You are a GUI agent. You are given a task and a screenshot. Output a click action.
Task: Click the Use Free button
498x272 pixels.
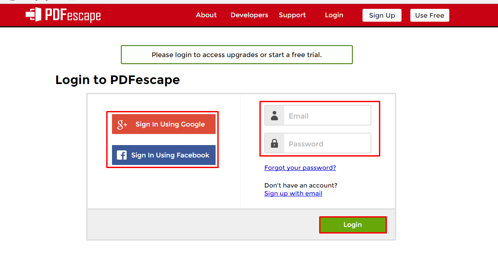(x=429, y=15)
